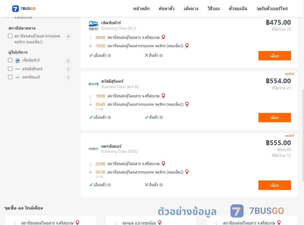Screen dimensions: 304x225
Task: Click the สถานีปลายทาง filter heading
Action: coord(22,28)
